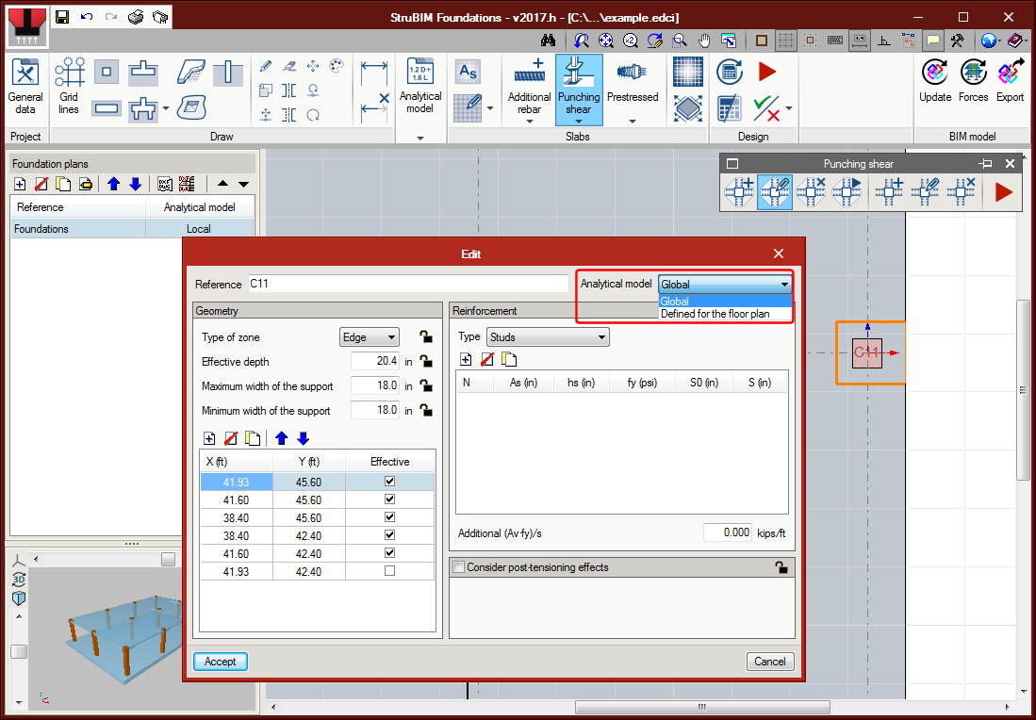Screen dimensions: 1036x720
Task: Click the Effective depth input field
Action: (375, 362)
